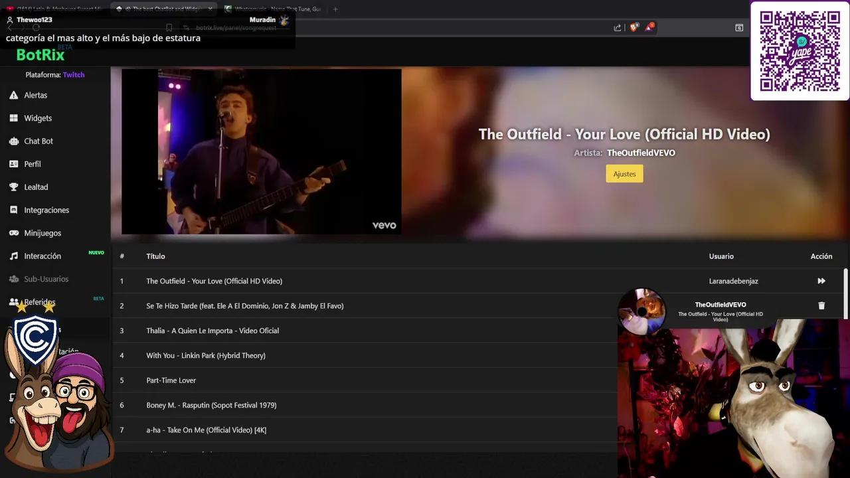Click the Brave Rewards triangle icon

(x=649, y=28)
